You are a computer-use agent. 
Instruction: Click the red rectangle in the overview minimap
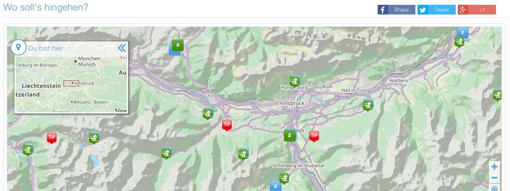71,83
